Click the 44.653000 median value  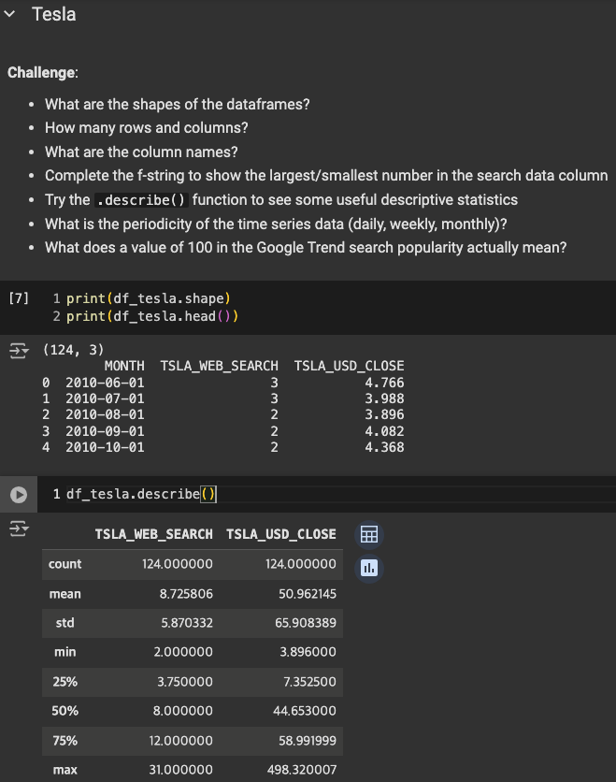(x=305, y=711)
